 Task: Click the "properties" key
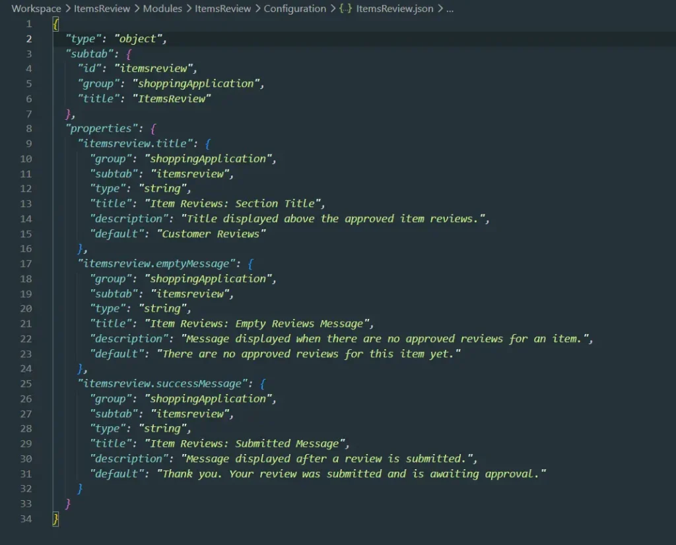point(101,129)
